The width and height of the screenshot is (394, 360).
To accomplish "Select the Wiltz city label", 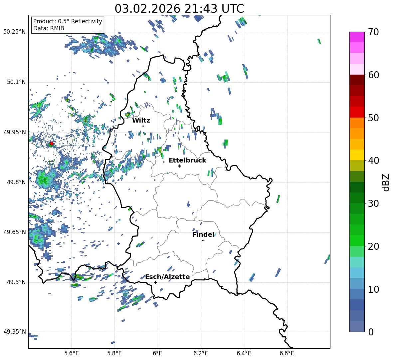I will 141,120.
